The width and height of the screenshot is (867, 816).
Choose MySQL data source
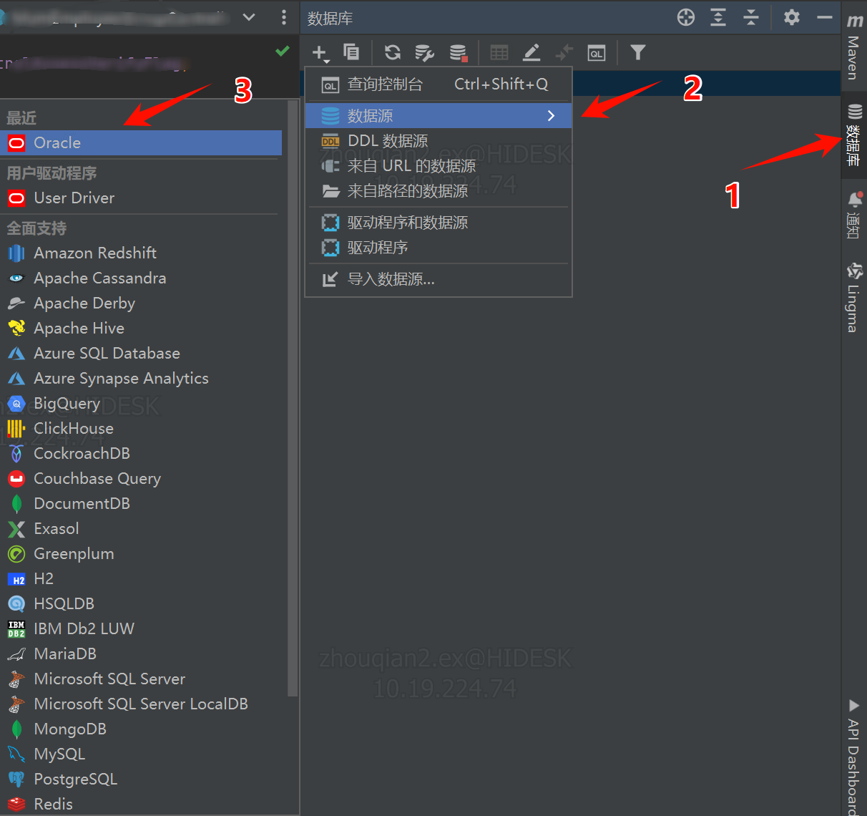[x=141, y=754]
